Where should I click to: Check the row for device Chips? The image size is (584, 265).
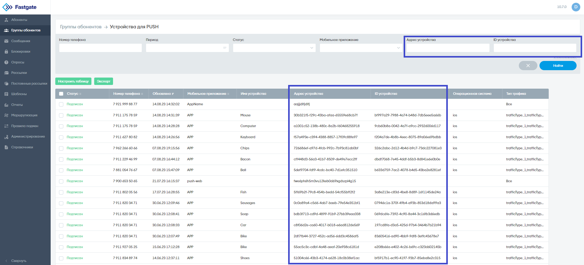click(x=61, y=148)
